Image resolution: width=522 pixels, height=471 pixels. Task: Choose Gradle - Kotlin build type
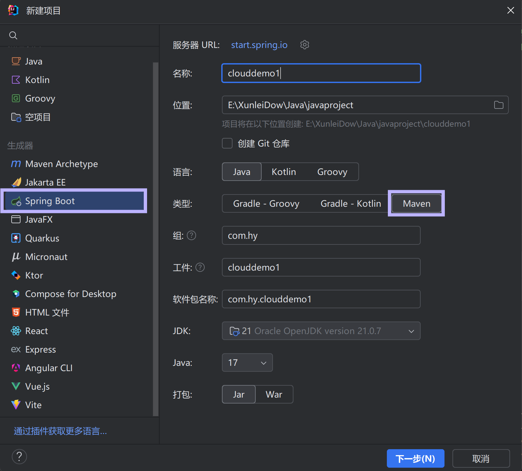(351, 203)
